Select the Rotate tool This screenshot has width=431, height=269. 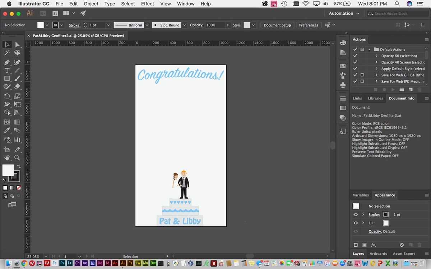click(x=7, y=96)
